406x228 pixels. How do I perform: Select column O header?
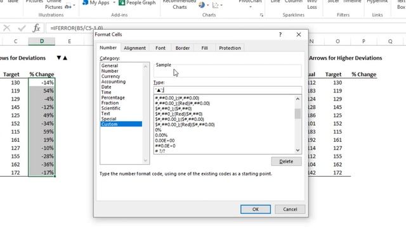[x=337, y=41]
